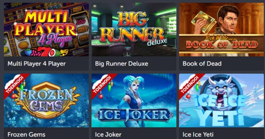The image size is (265, 139).
Task: Click the 'deluxe' word on Big Runner logo
Action: pos(157,42)
